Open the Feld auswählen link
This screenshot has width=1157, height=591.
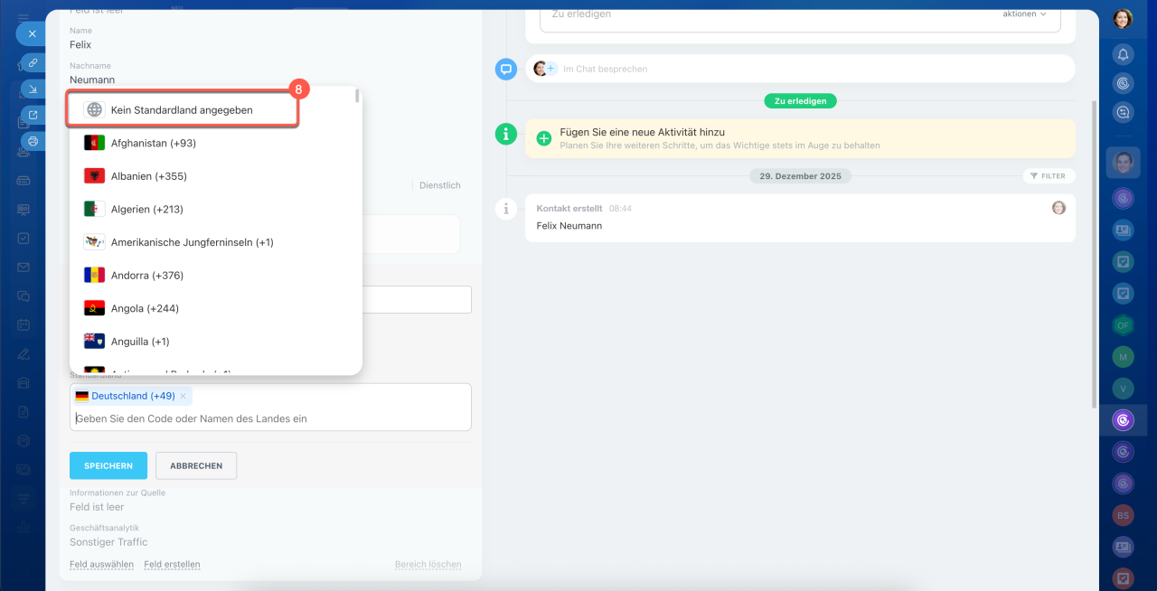click(101, 564)
